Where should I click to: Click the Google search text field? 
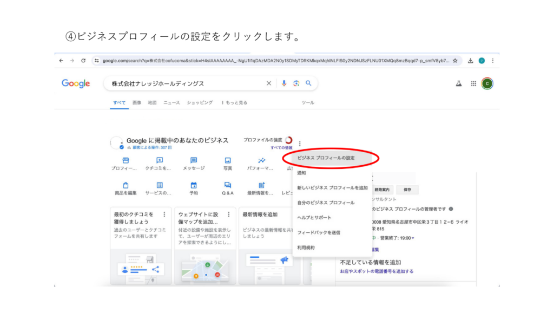[x=187, y=83]
